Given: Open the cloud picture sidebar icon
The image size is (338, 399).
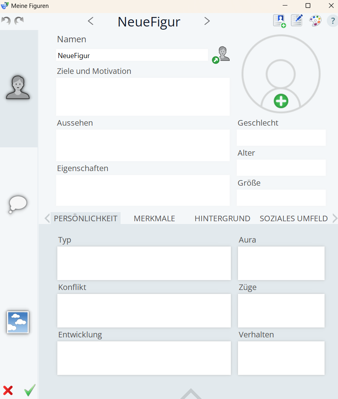Looking at the screenshot, I should 18,322.
